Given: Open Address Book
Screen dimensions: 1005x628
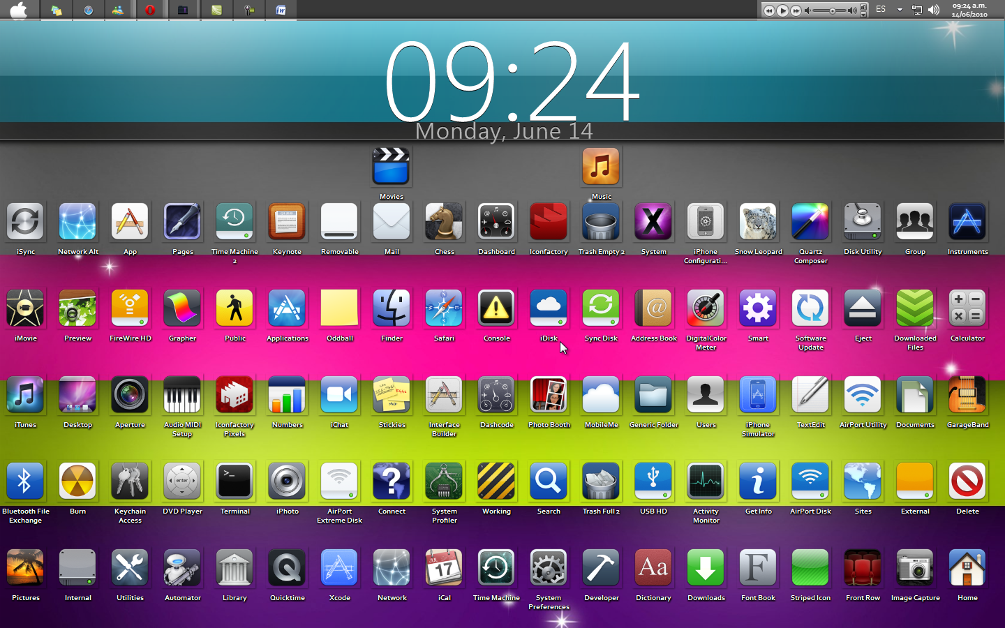Looking at the screenshot, I should pyautogui.click(x=653, y=308).
